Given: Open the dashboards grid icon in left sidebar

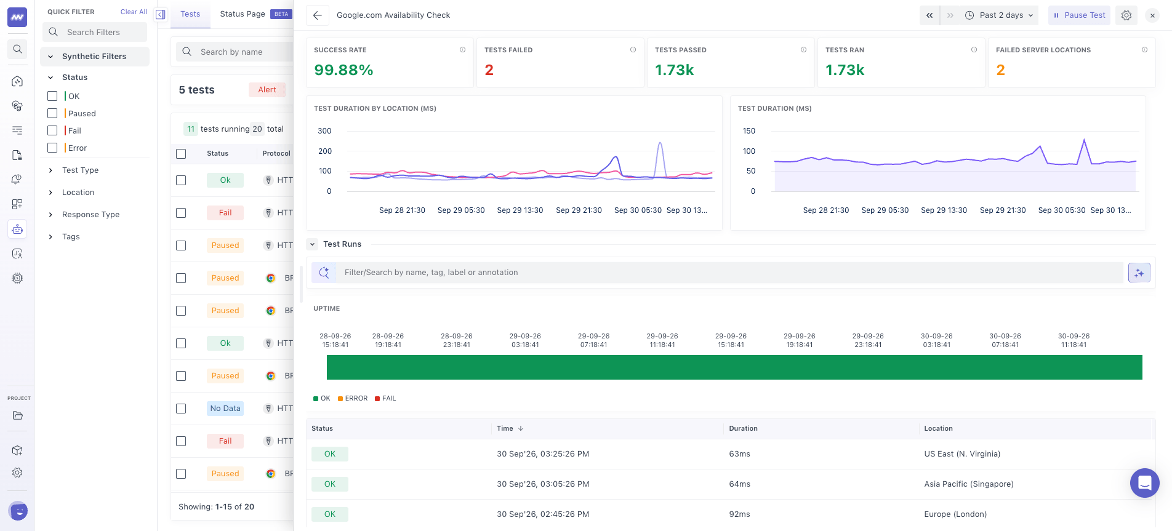Looking at the screenshot, I should coord(17,204).
